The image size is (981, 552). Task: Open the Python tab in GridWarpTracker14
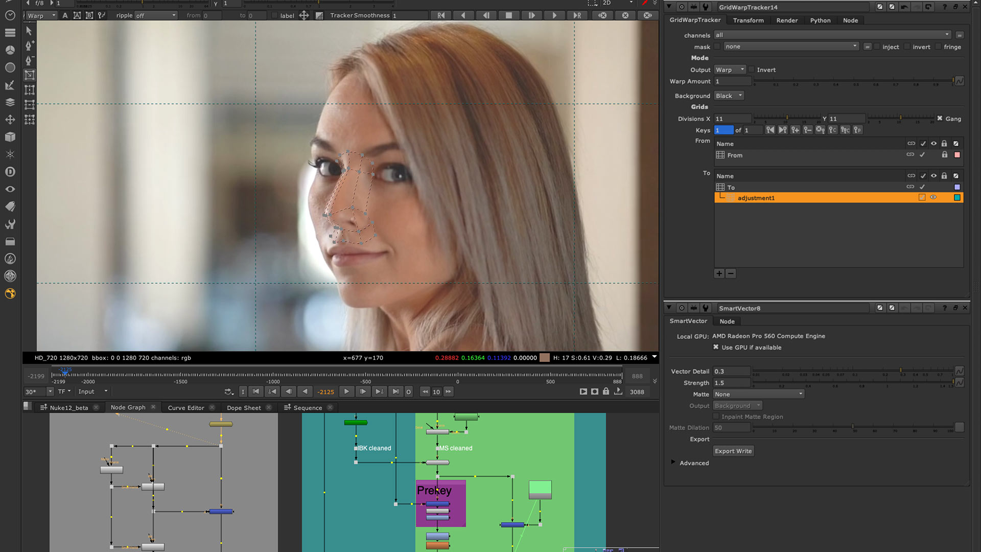click(821, 20)
